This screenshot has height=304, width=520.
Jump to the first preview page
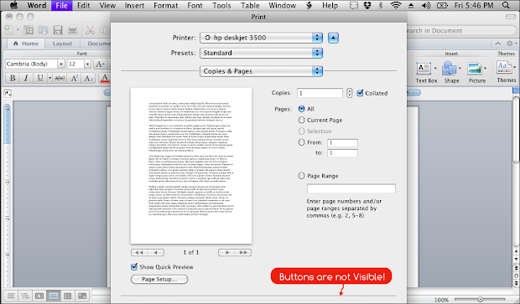point(139,253)
